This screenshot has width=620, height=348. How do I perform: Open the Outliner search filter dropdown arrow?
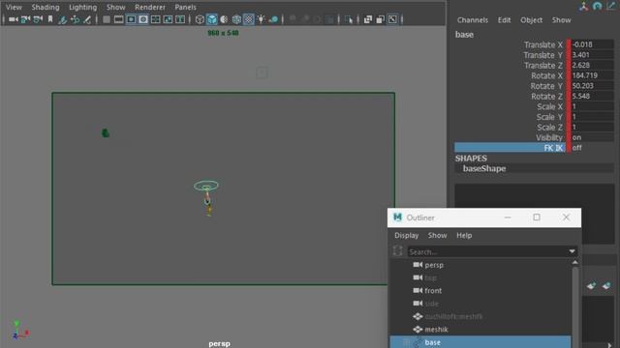pos(573,251)
